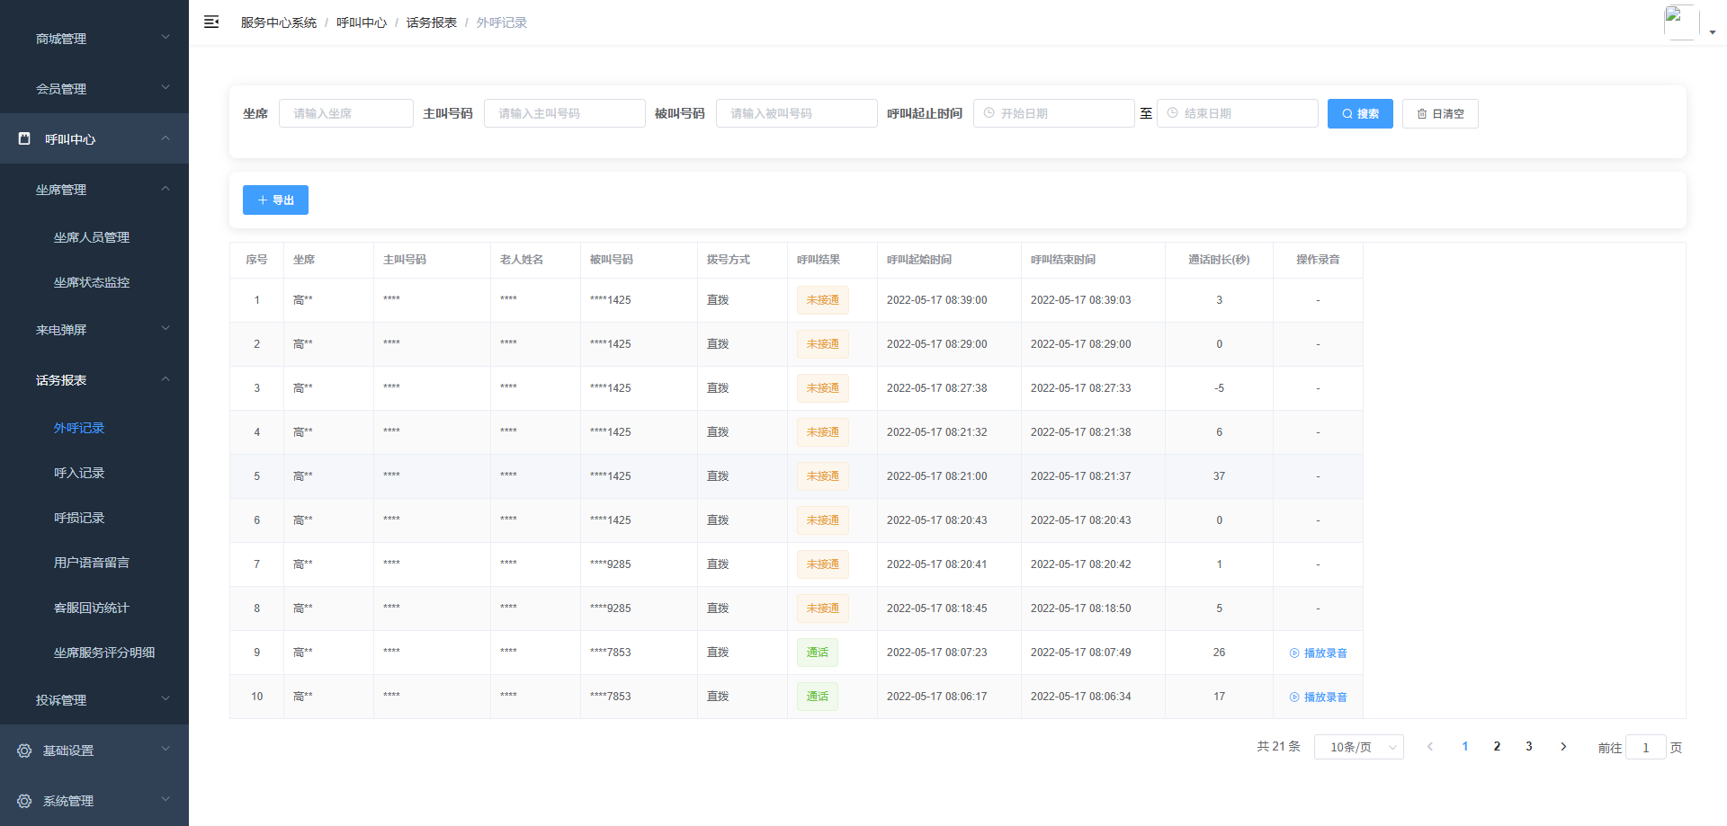1727x826 pixels.
Task: Click the 基础设置 gear icon
Action: [24, 751]
